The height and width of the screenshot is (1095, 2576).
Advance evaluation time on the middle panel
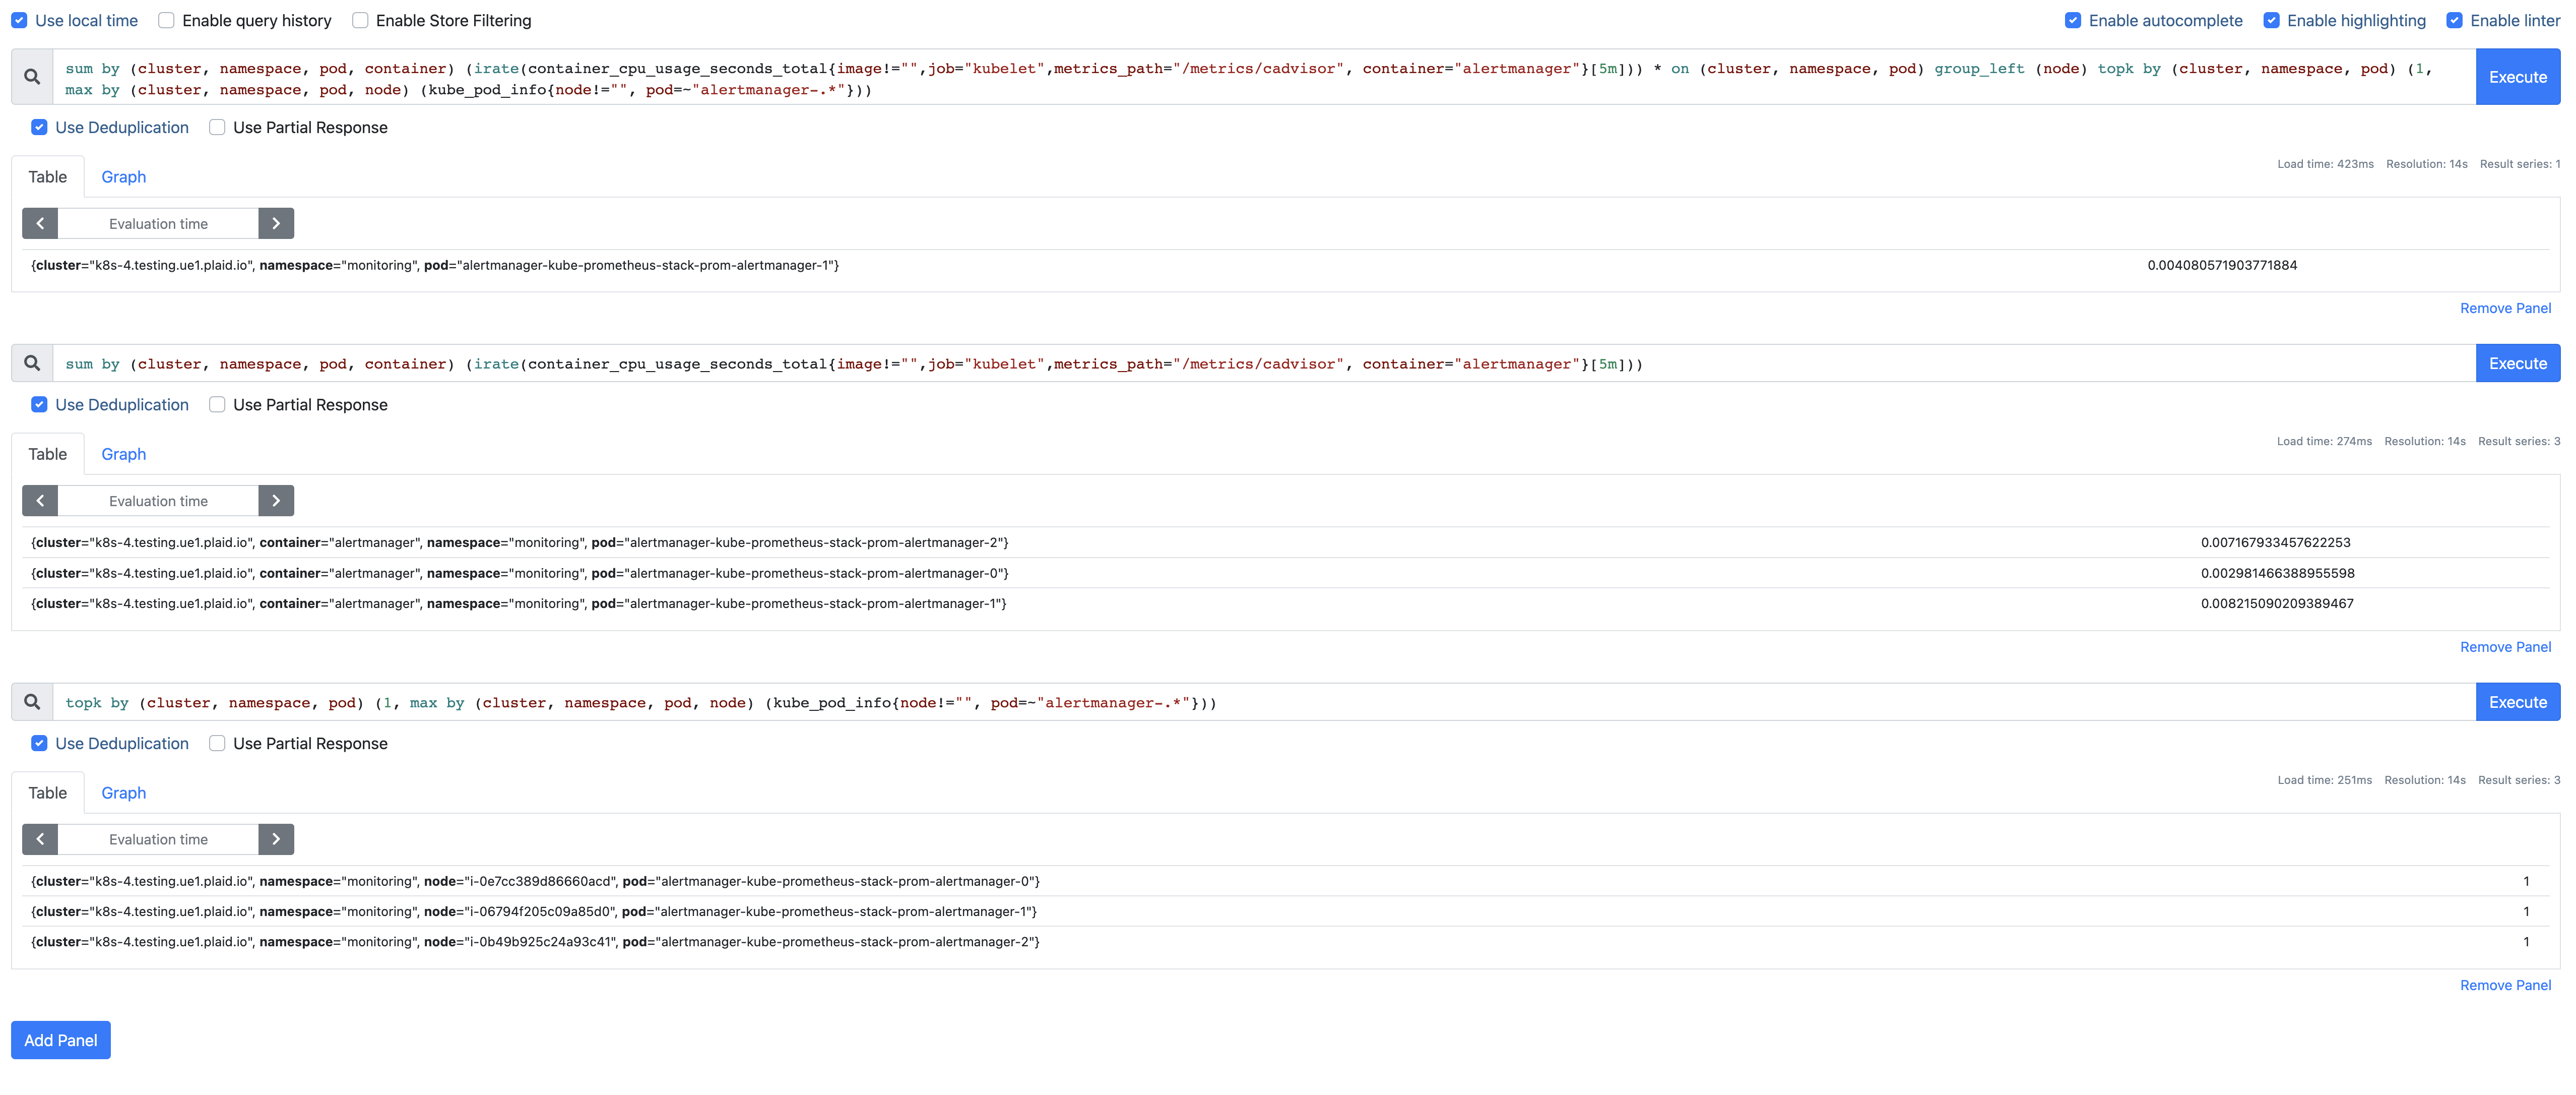coord(276,500)
